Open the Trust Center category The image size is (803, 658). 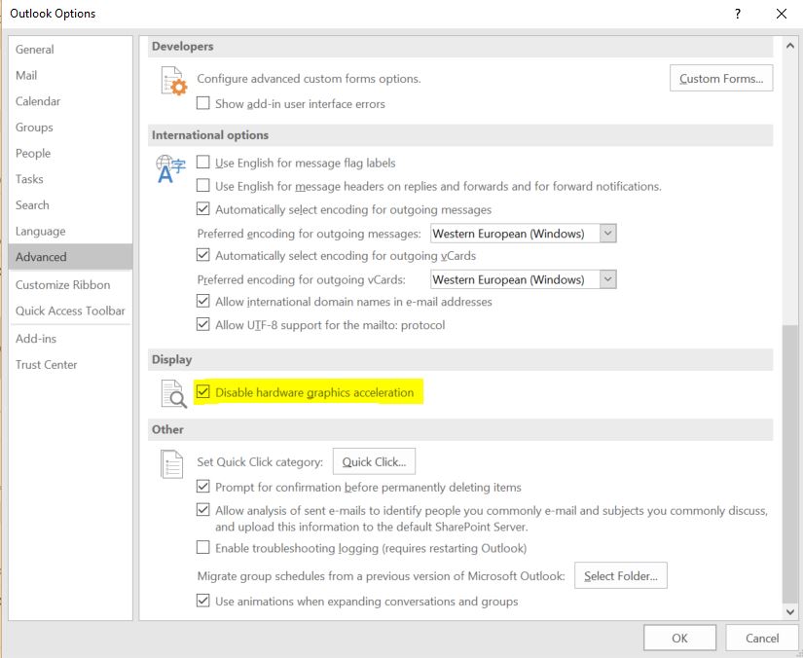pyautogui.click(x=46, y=364)
